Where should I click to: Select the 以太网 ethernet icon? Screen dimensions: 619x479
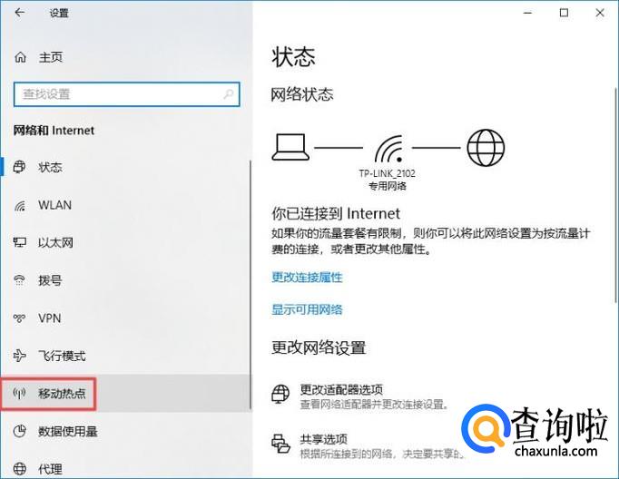click(x=19, y=242)
